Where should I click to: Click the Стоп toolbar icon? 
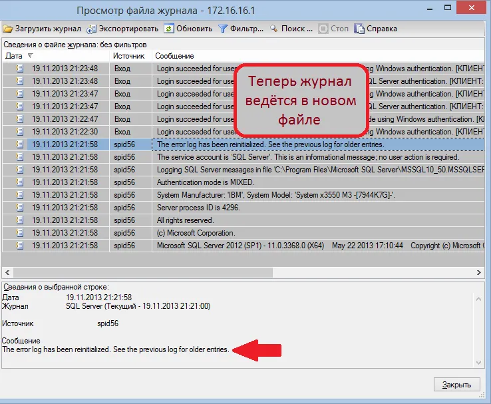pyautogui.click(x=323, y=29)
